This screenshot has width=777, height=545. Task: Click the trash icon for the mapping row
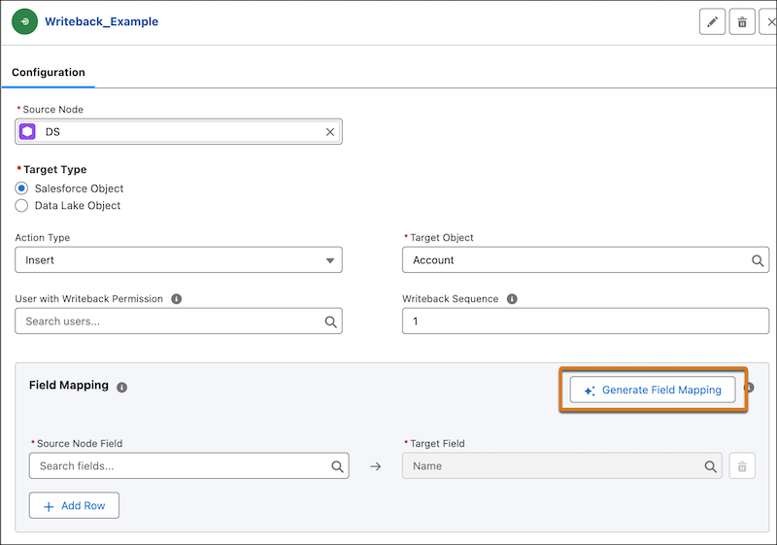[x=742, y=466]
